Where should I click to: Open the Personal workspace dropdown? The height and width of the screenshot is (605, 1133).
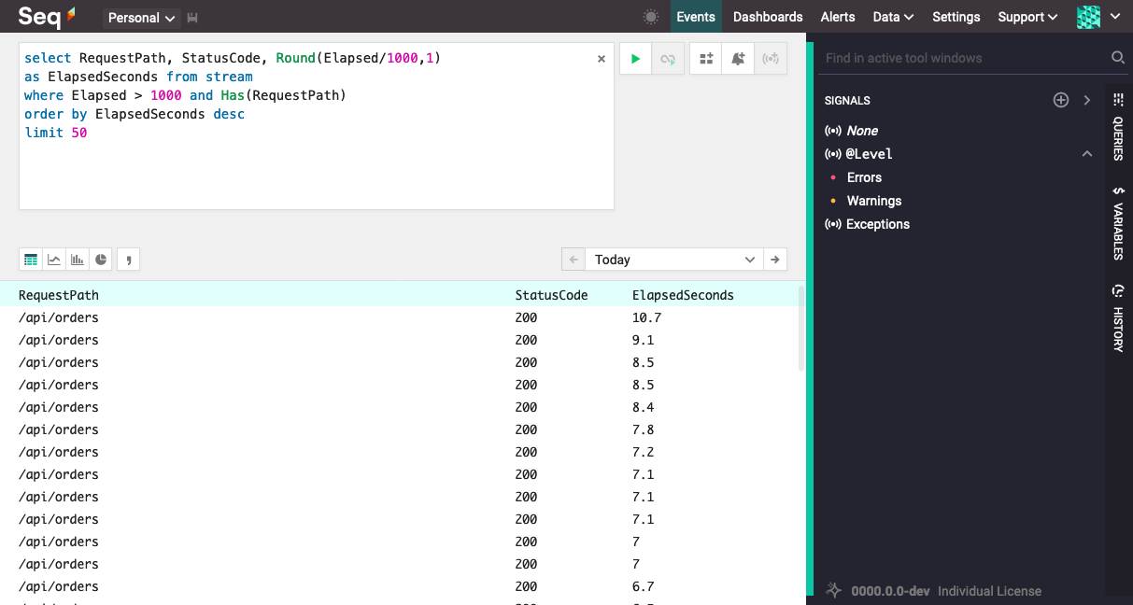(142, 18)
